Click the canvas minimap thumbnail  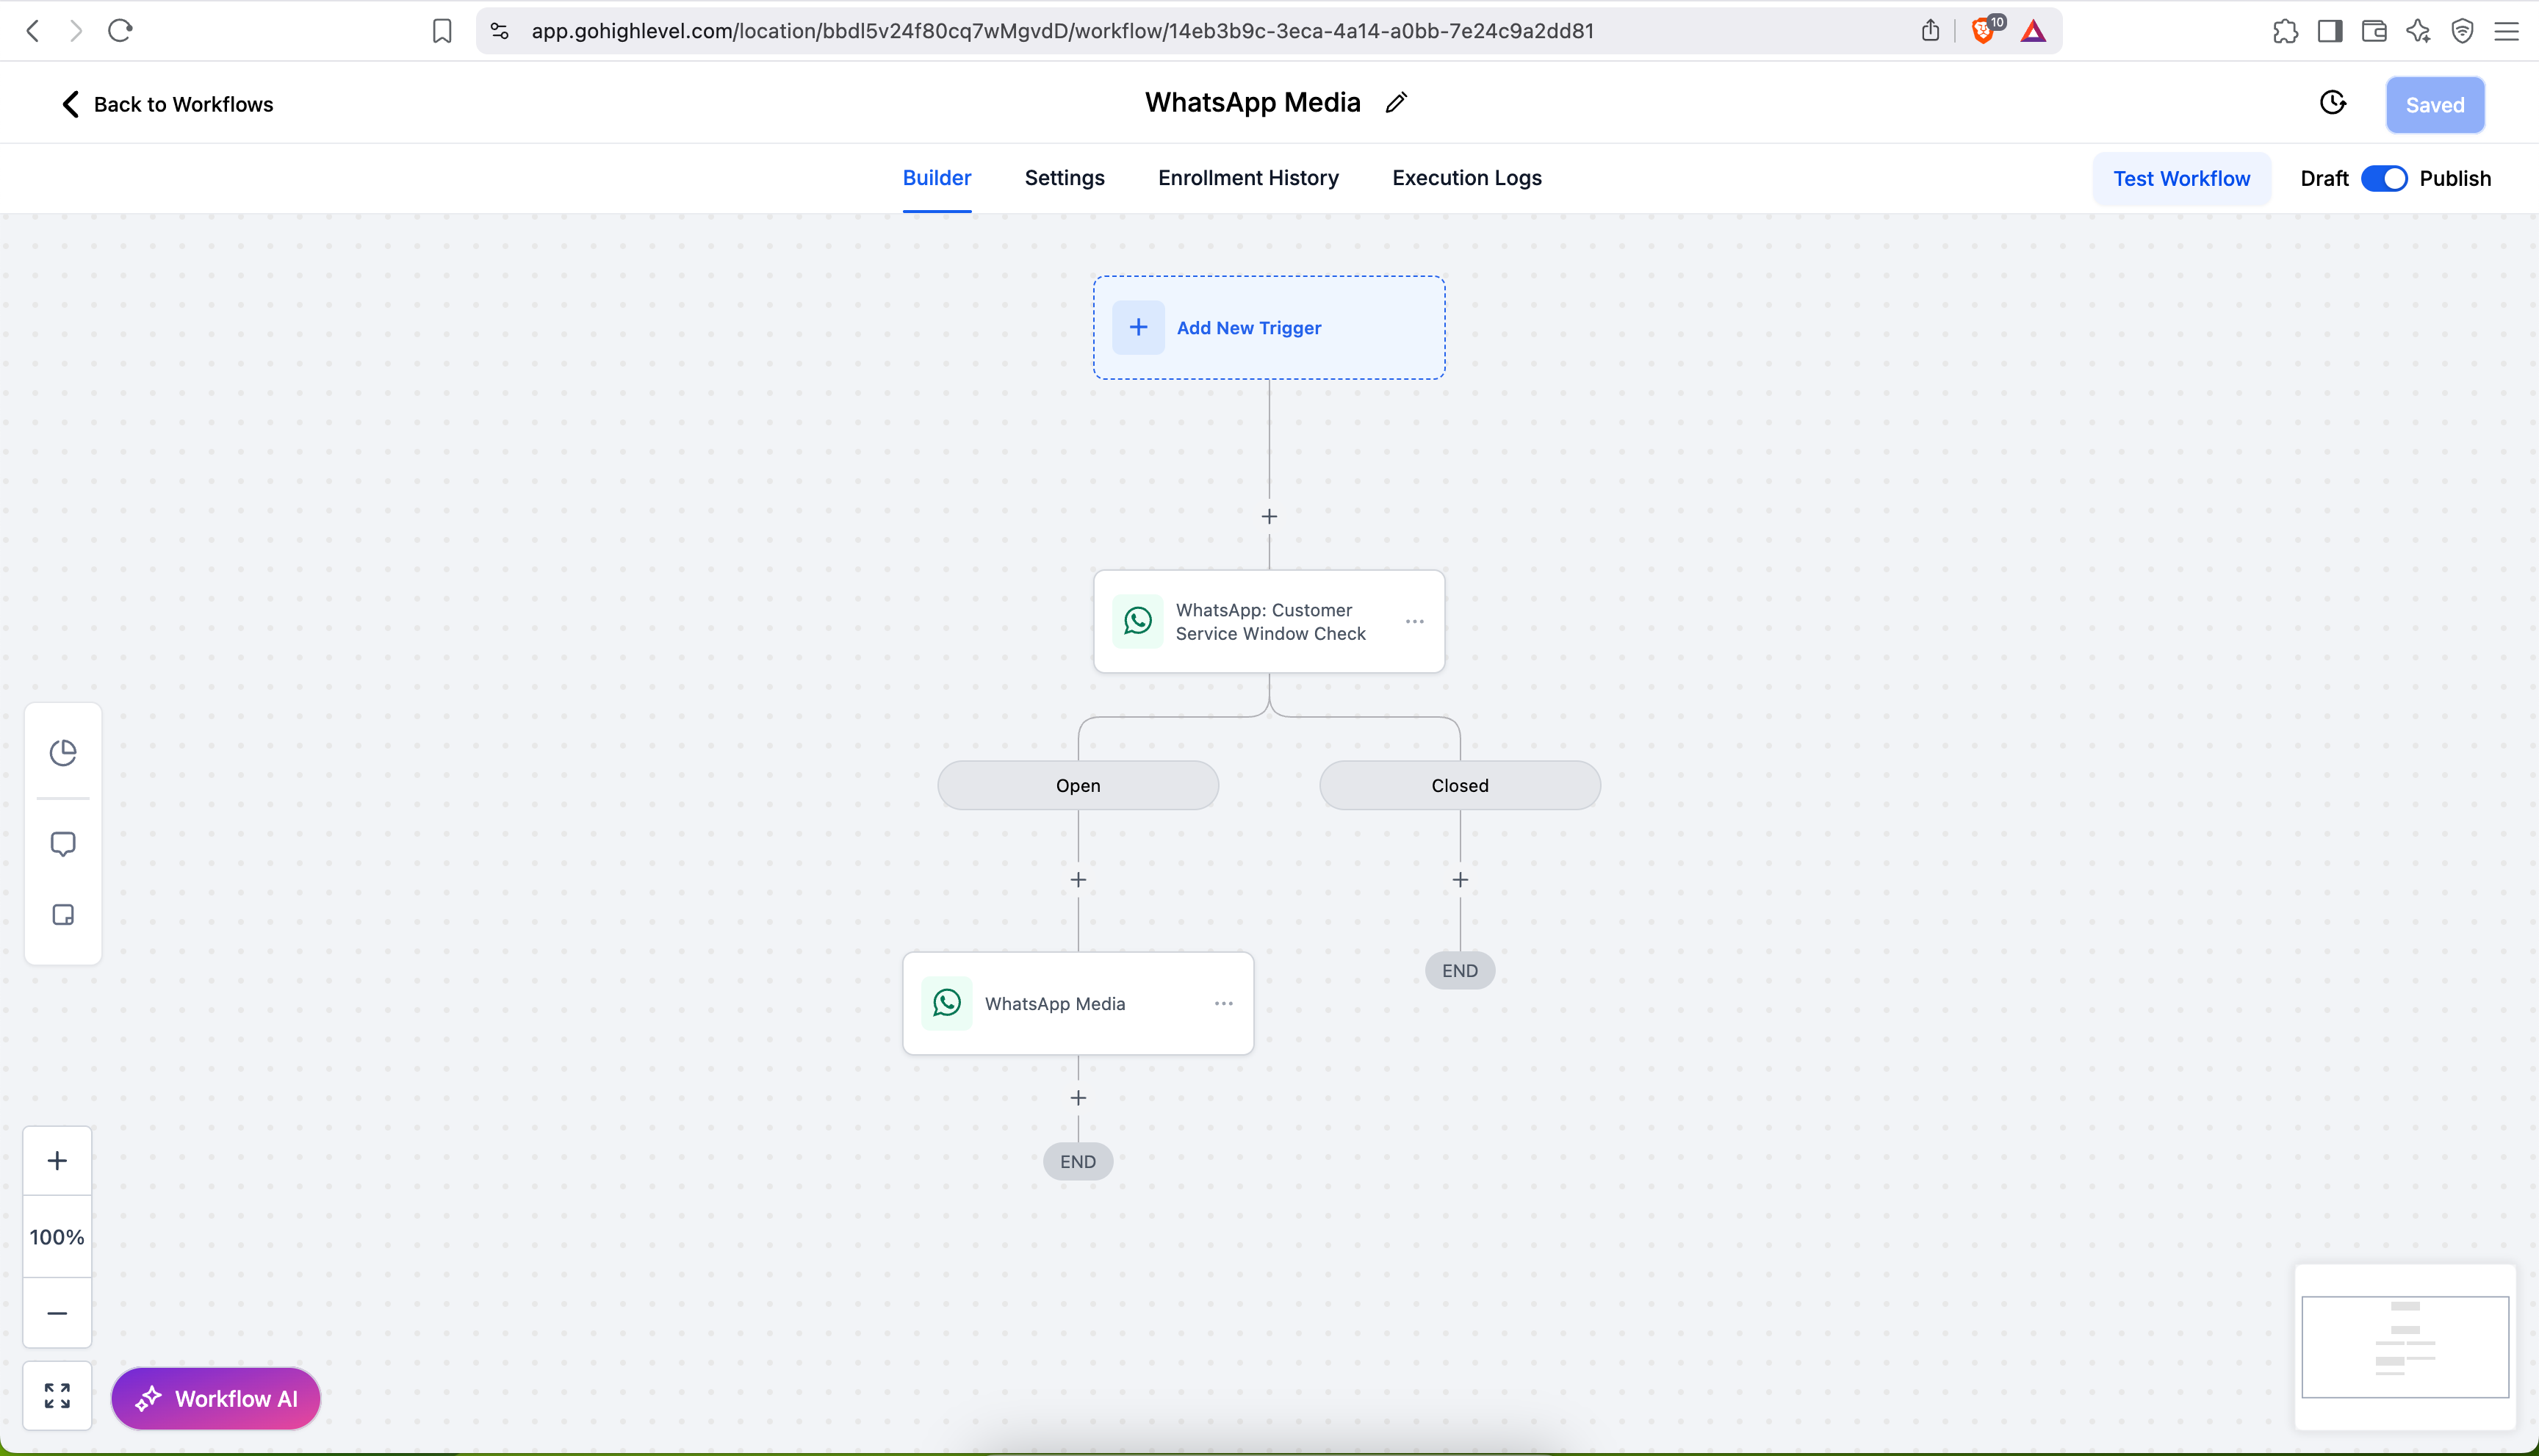(2404, 1346)
